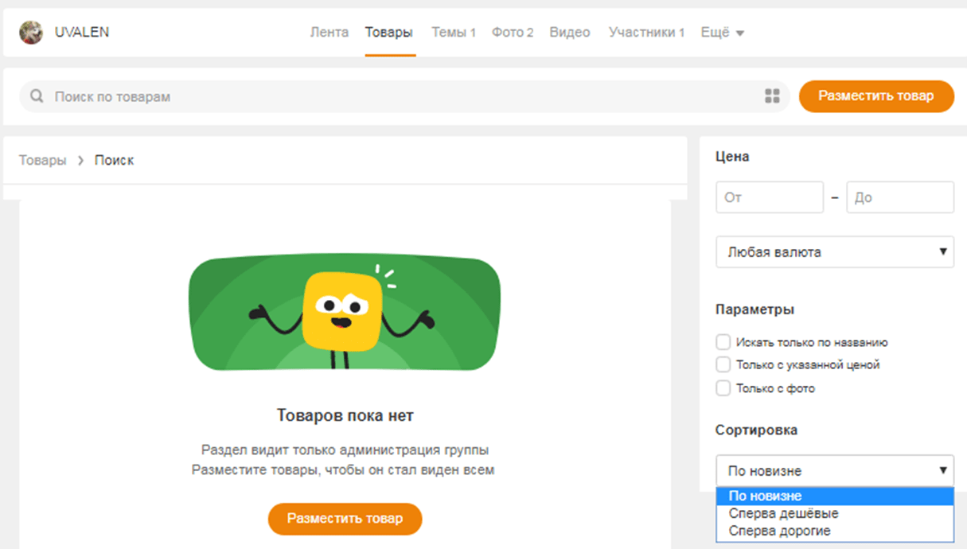Open the UVALEN group avatar
Image resolution: width=967 pixels, height=549 pixels.
[31, 33]
